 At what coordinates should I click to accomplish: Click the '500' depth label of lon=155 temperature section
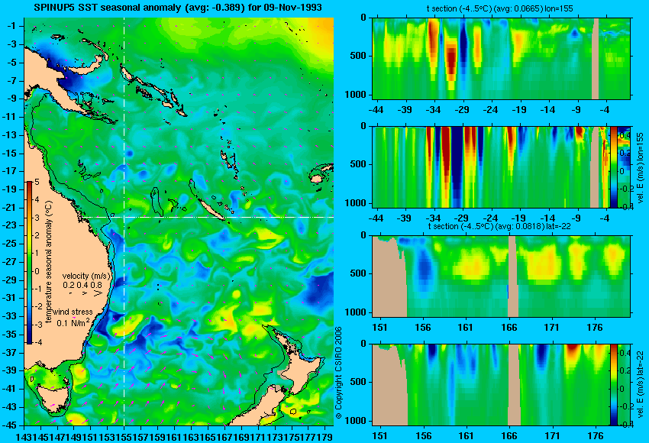pyautogui.click(x=358, y=56)
